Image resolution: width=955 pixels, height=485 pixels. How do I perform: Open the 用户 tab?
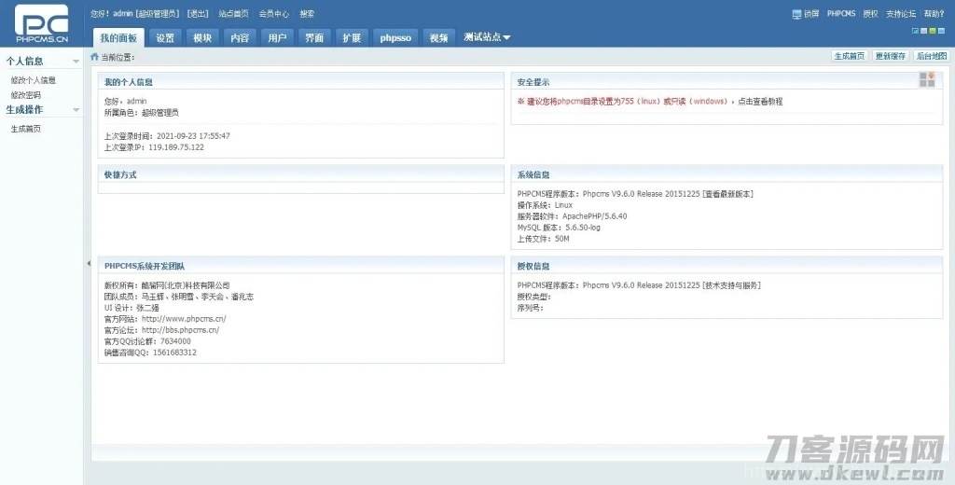(277, 38)
